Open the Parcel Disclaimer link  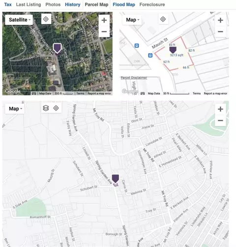134,78
